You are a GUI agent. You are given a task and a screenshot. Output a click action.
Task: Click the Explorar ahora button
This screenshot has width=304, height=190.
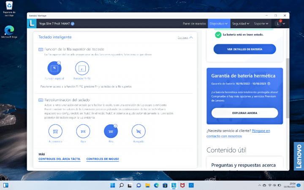point(244,113)
